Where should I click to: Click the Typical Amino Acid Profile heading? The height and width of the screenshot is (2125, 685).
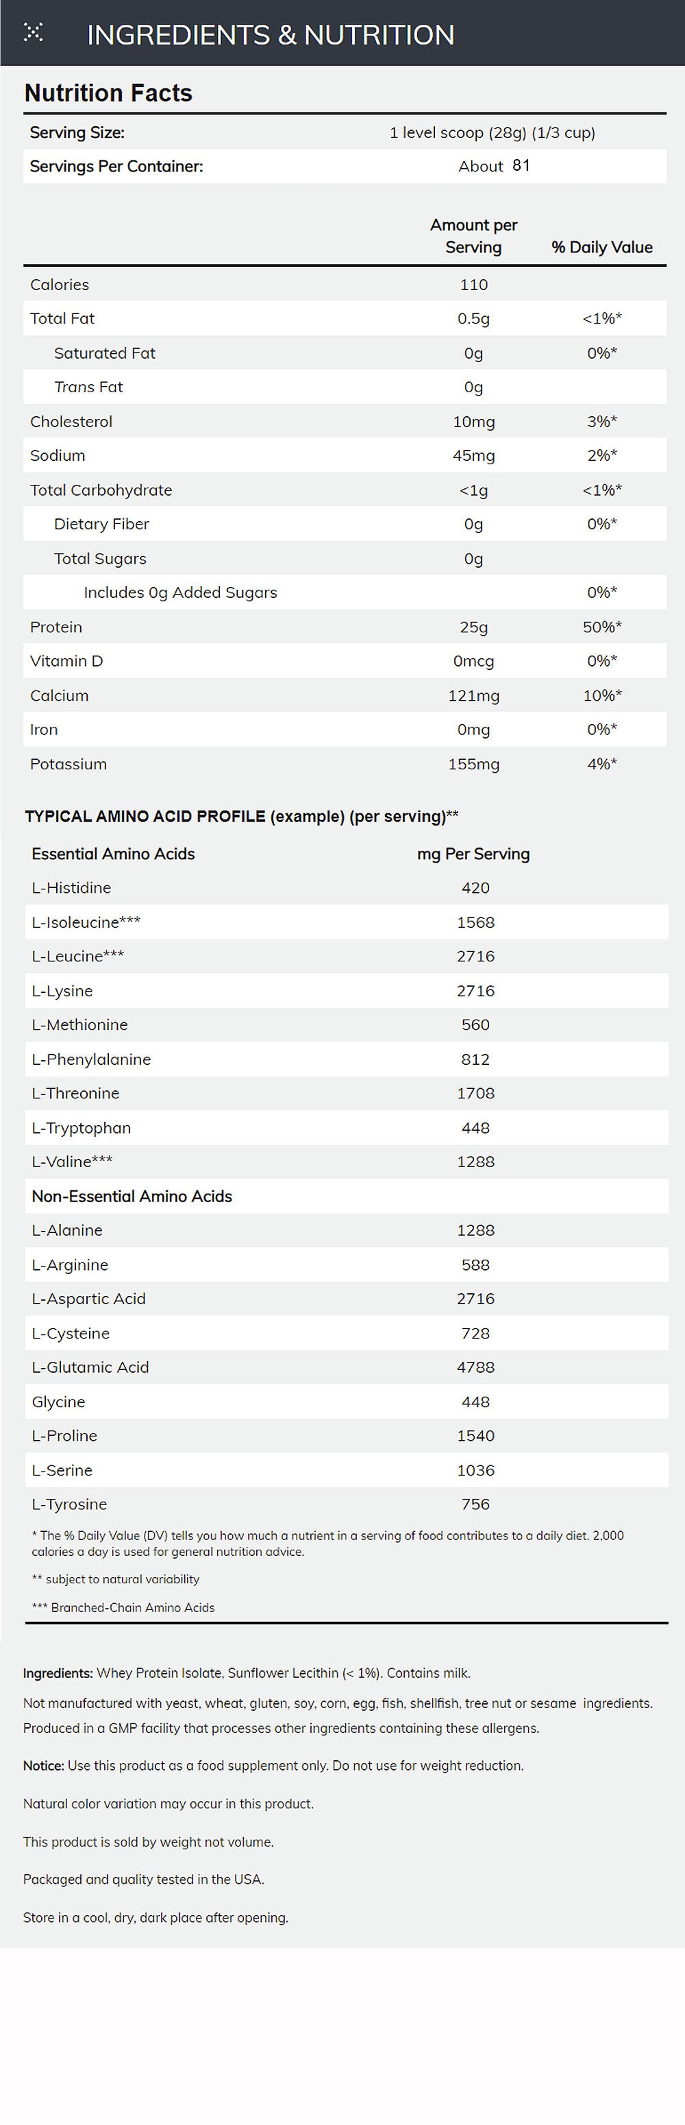(242, 817)
